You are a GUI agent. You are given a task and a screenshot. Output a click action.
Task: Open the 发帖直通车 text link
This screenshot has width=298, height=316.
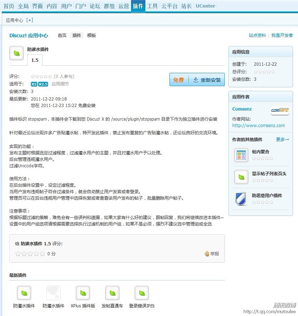112,306
